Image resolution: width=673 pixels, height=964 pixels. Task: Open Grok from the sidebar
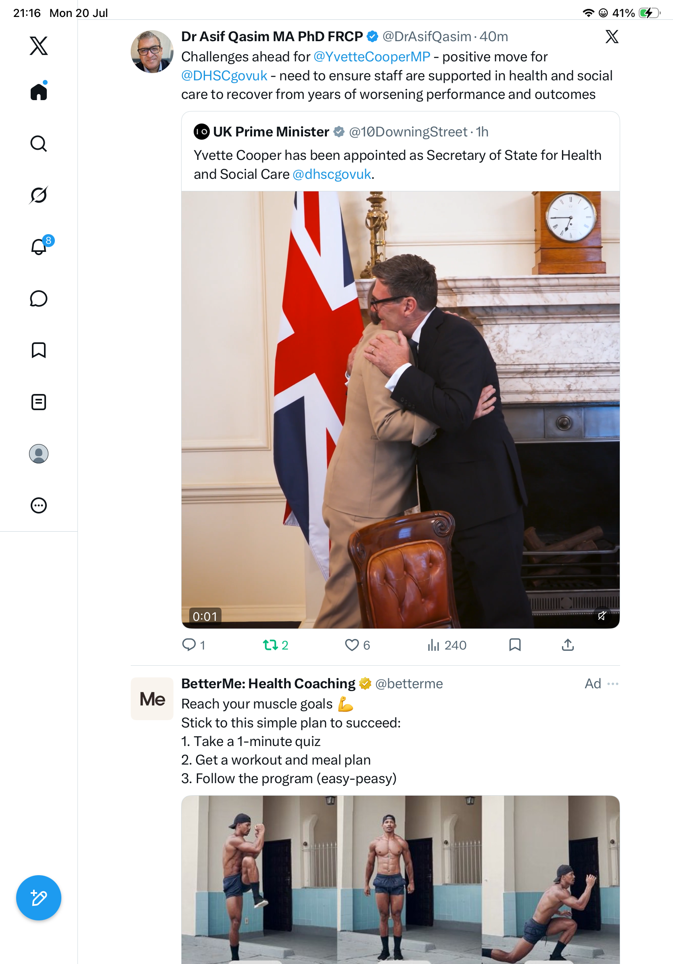pos(39,195)
